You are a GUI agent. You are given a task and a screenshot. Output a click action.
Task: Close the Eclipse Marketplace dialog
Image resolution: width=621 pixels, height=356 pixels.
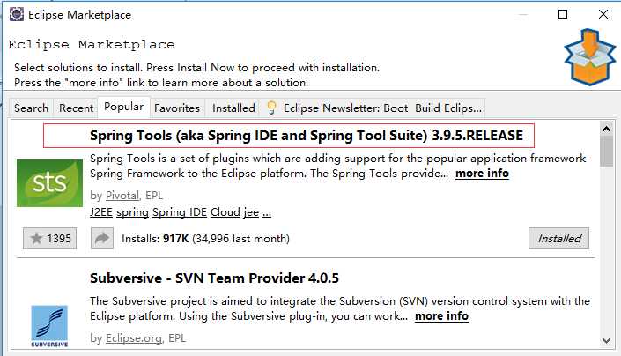pyautogui.click(x=603, y=14)
